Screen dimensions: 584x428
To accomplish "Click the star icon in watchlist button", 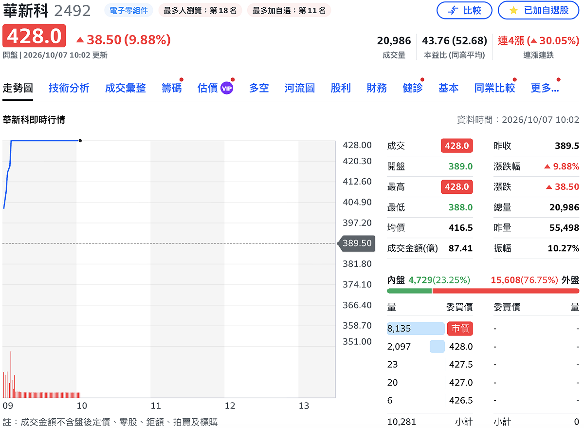I will click(x=513, y=10).
